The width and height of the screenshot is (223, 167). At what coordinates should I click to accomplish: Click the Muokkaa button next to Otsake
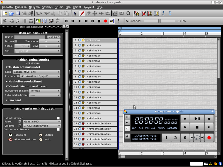click(x=54, y=37)
